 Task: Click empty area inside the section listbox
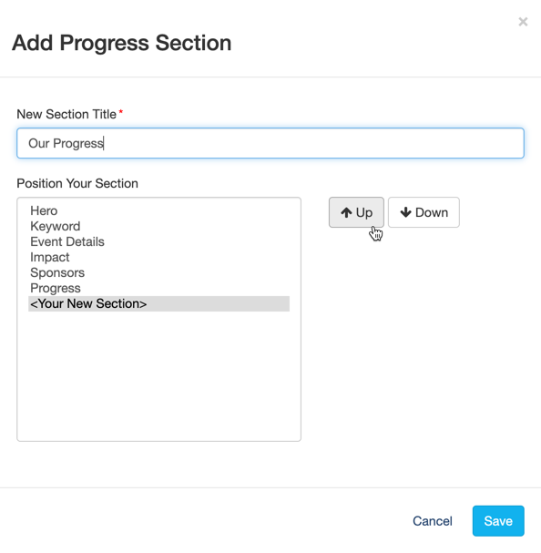point(158,375)
